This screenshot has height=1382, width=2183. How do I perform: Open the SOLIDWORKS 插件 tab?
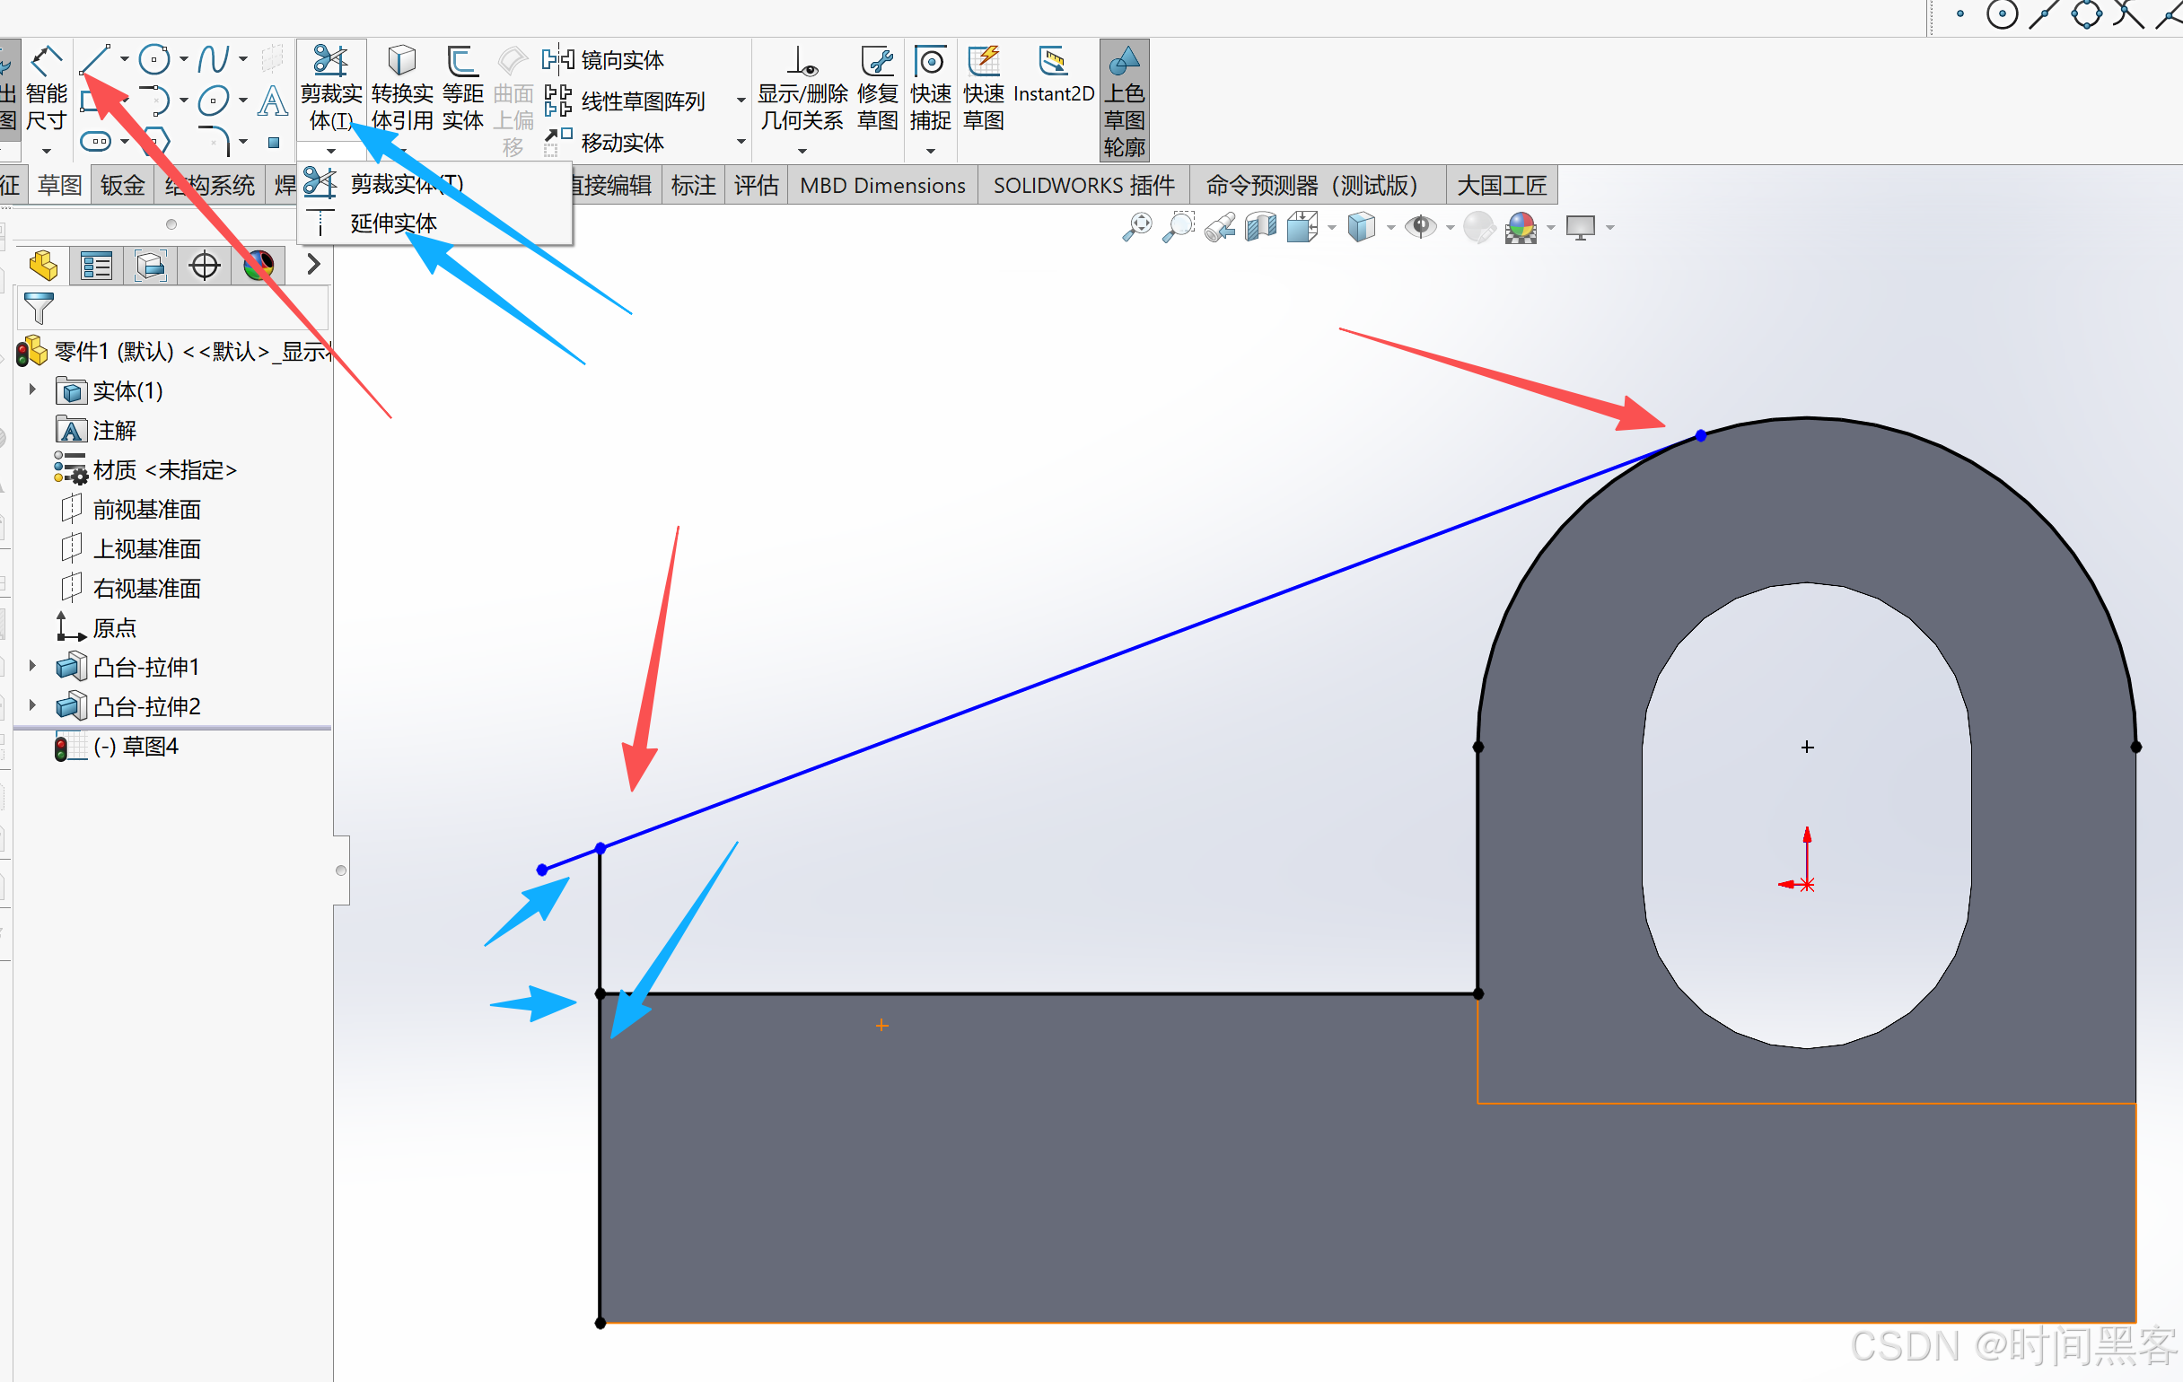click(x=1083, y=186)
